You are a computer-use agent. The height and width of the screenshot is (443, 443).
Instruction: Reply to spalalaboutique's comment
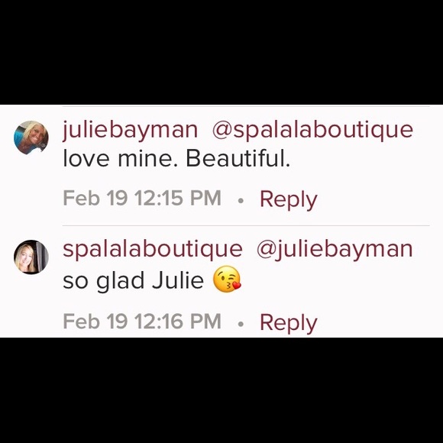point(289,323)
